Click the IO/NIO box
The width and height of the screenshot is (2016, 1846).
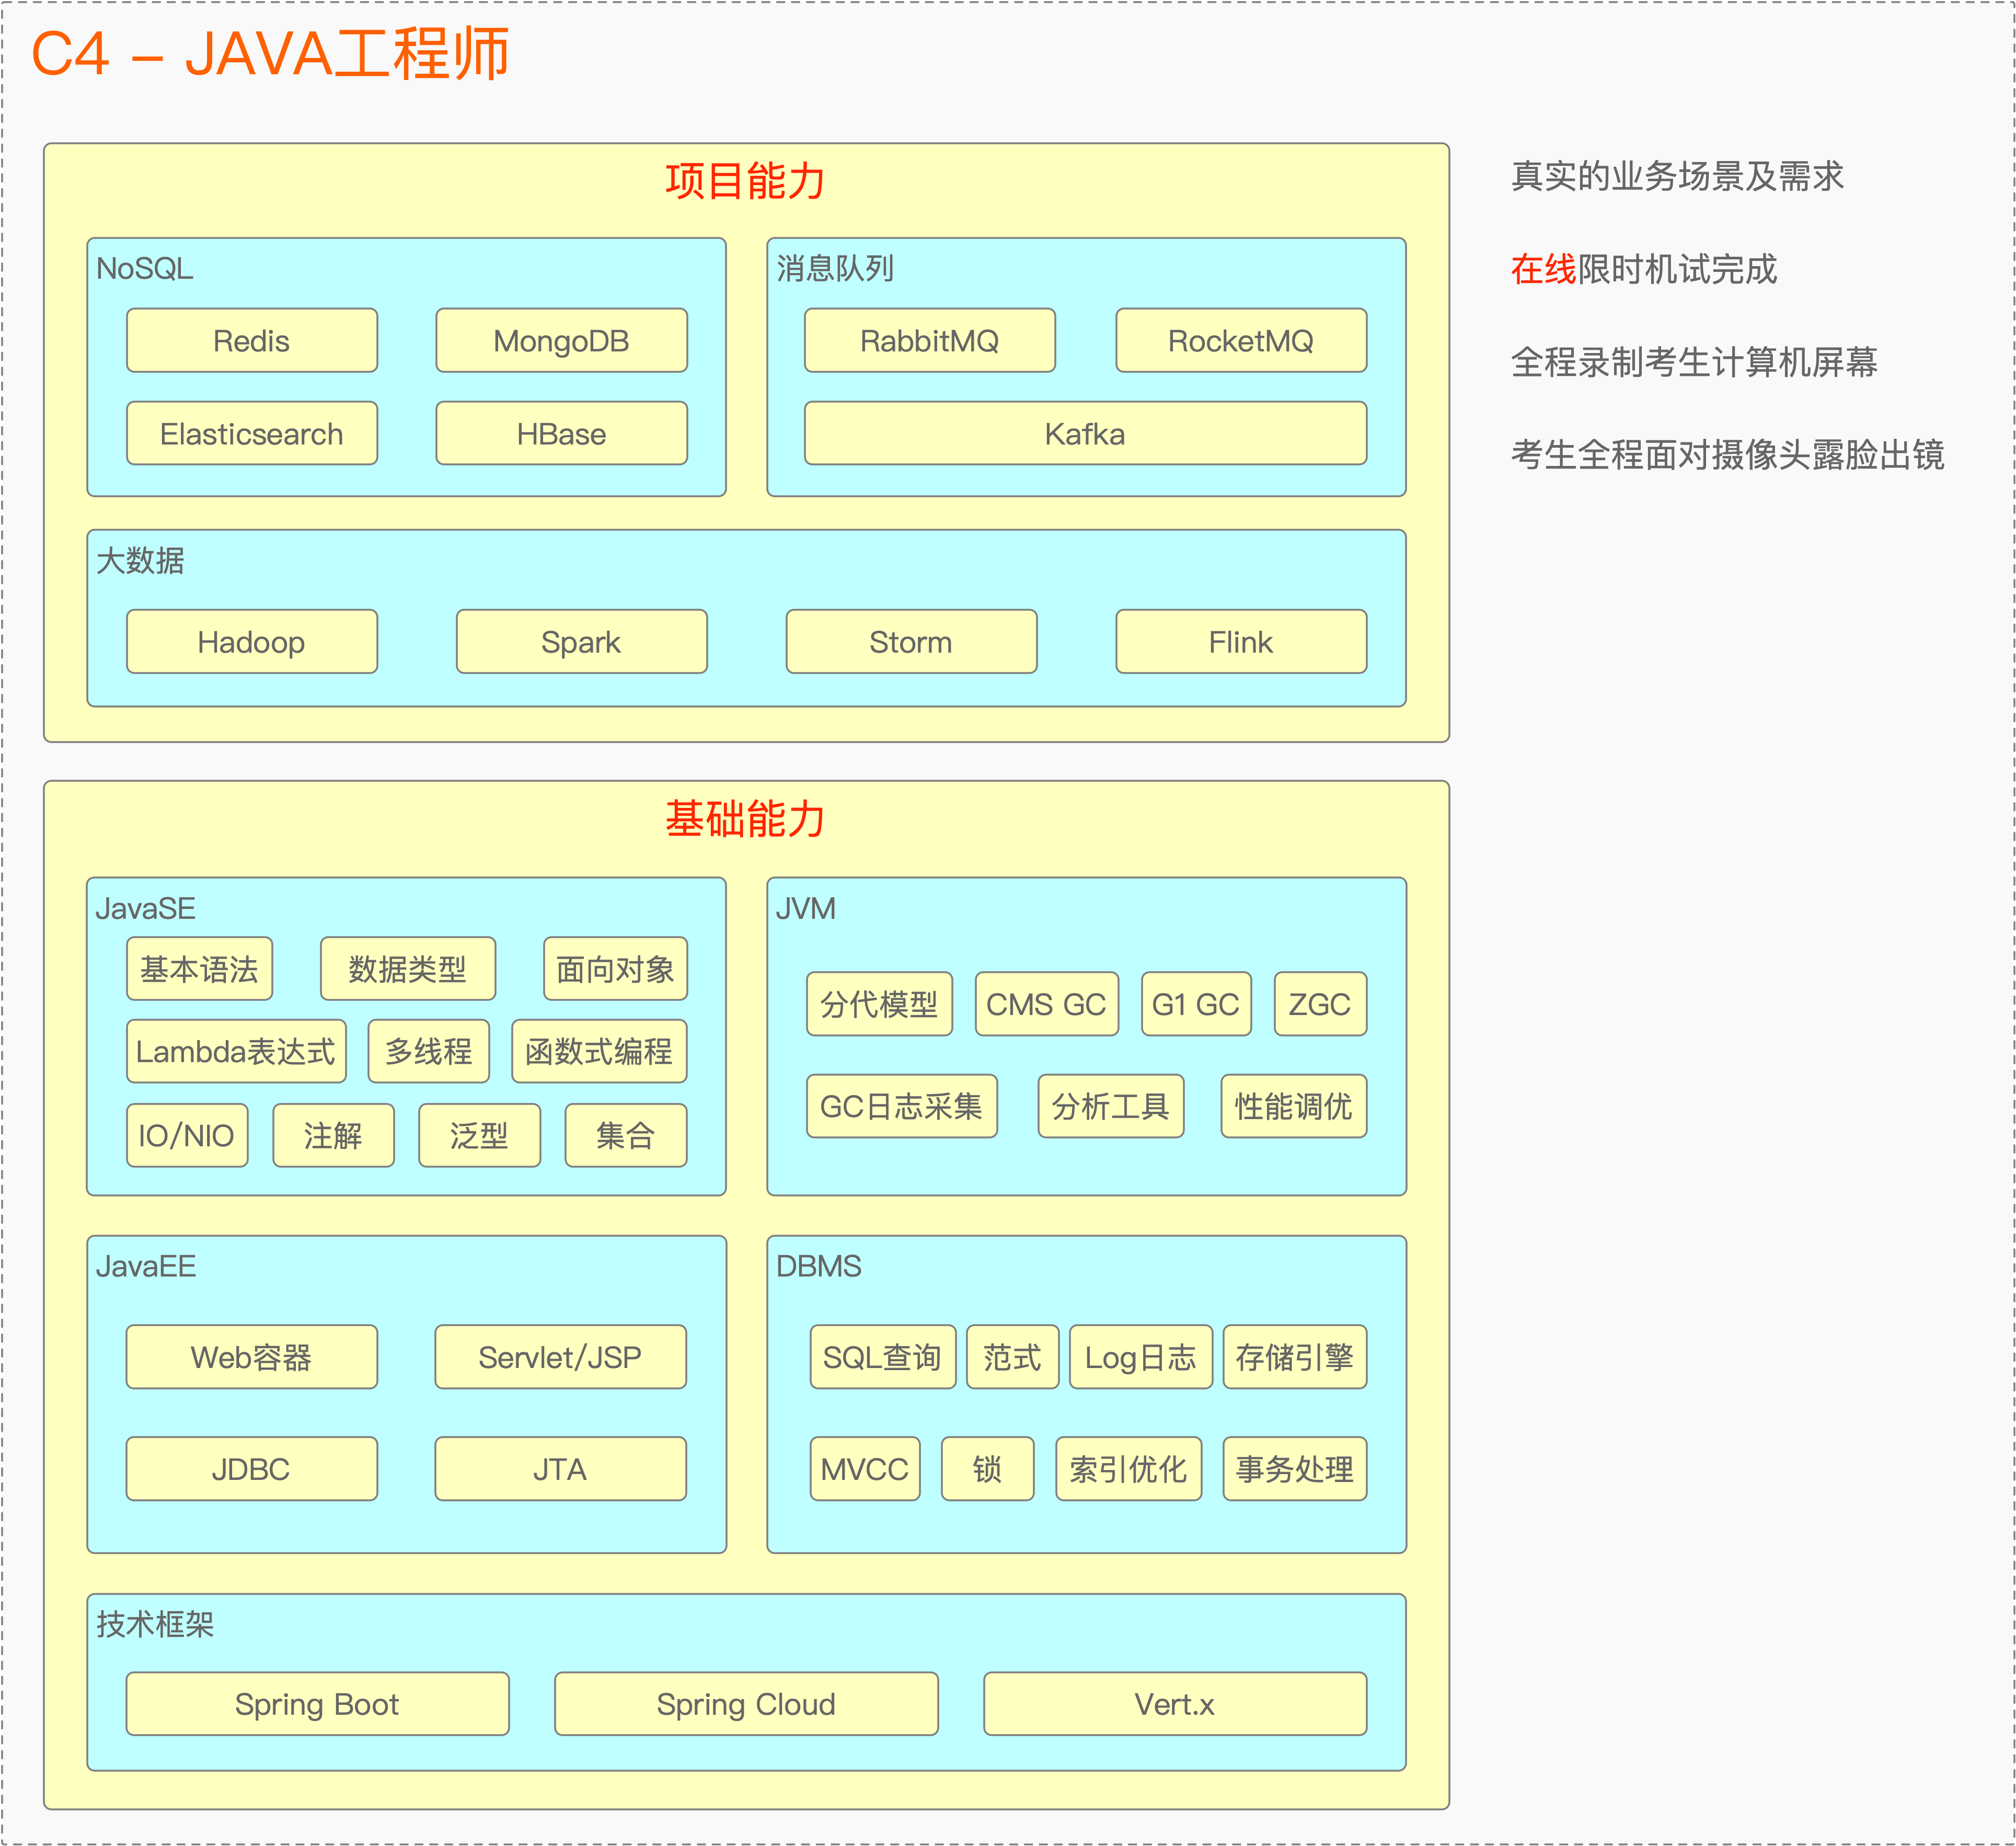(187, 1136)
